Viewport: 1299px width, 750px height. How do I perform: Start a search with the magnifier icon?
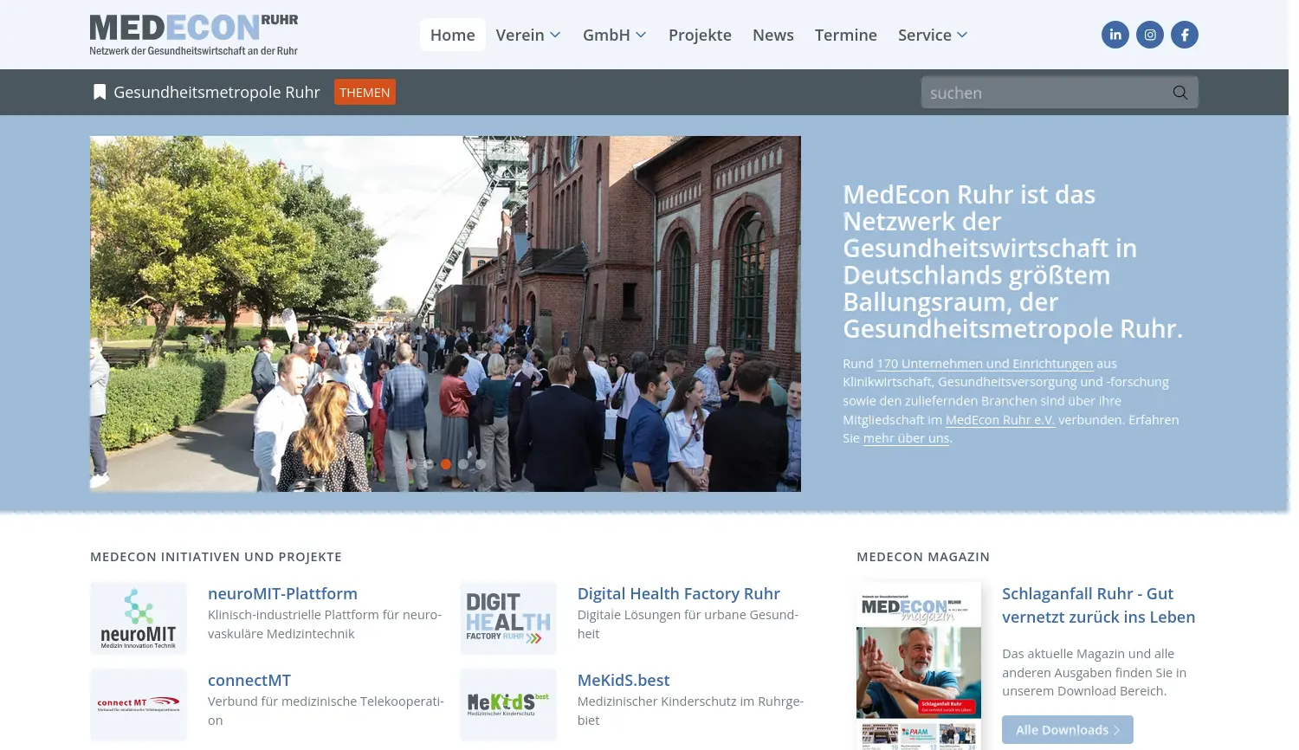coord(1179,92)
